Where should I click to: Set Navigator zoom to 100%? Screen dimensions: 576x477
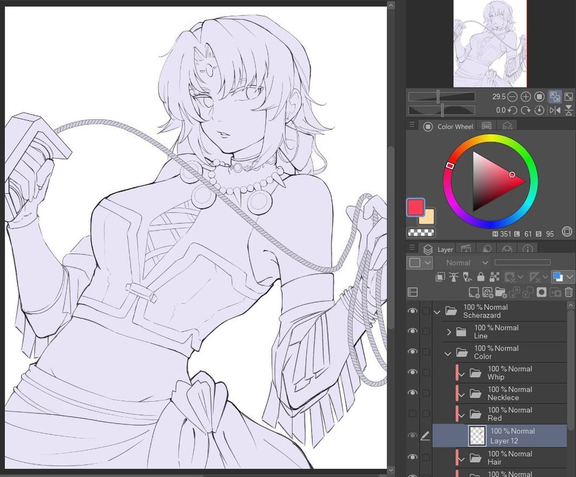point(539,97)
